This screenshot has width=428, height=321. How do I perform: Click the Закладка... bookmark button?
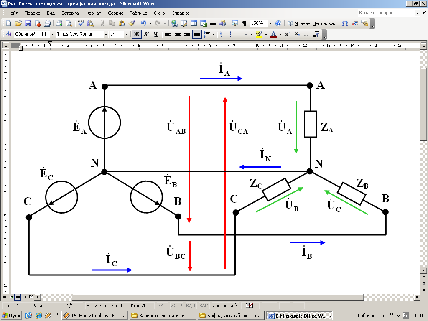click(x=326, y=23)
